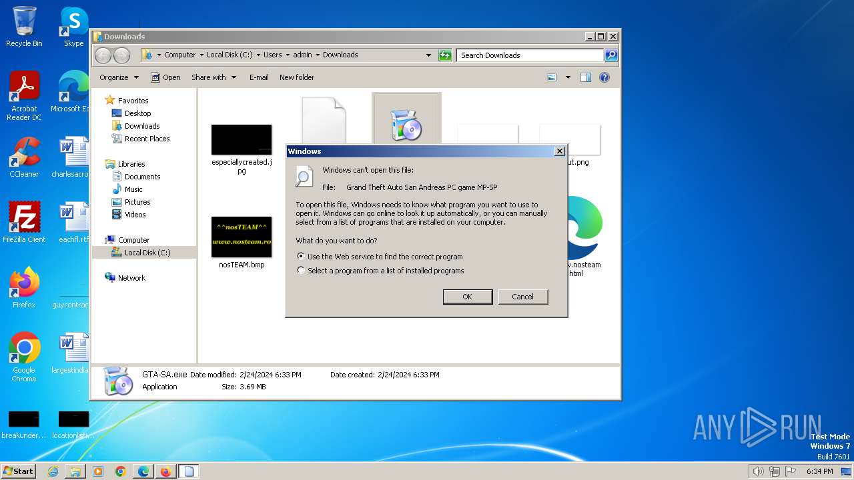Image resolution: width=854 pixels, height=480 pixels.
Task: Click Local Disk (C:) breadcrumb segment
Action: click(x=230, y=55)
